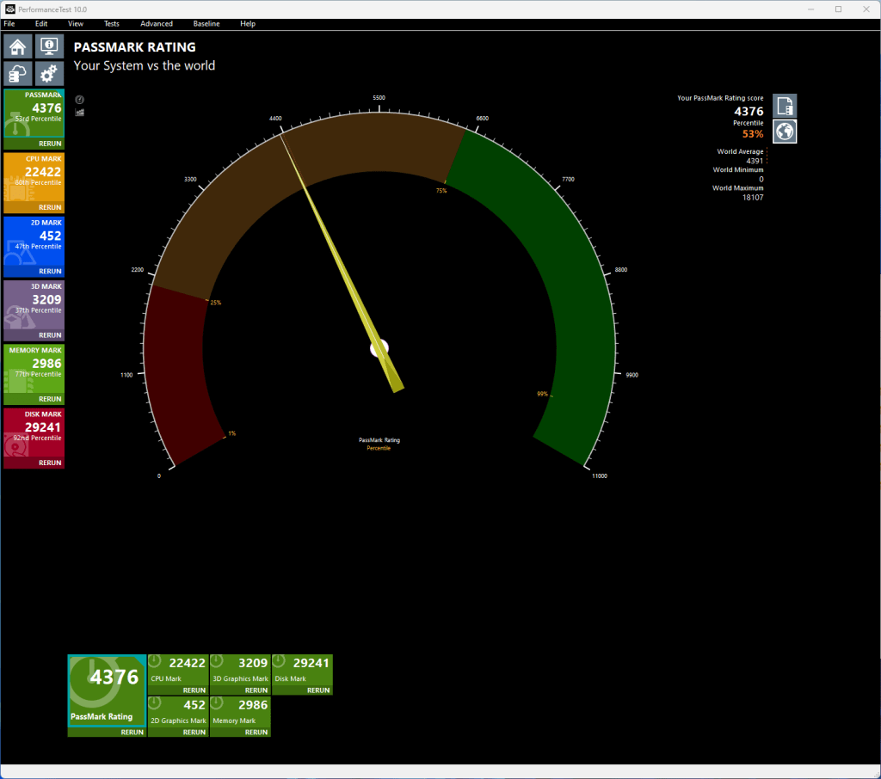Click RERUN under bottom Memory Mark tile
Image resolution: width=881 pixels, height=779 pixels.
(x=256, y=733)
